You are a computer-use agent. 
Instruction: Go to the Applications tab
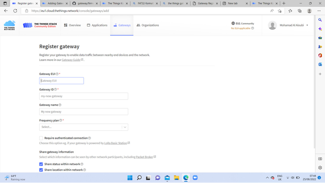point(97,25)
